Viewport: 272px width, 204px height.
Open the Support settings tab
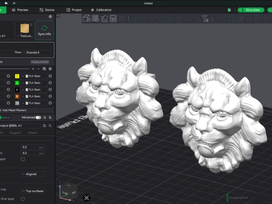15,133
